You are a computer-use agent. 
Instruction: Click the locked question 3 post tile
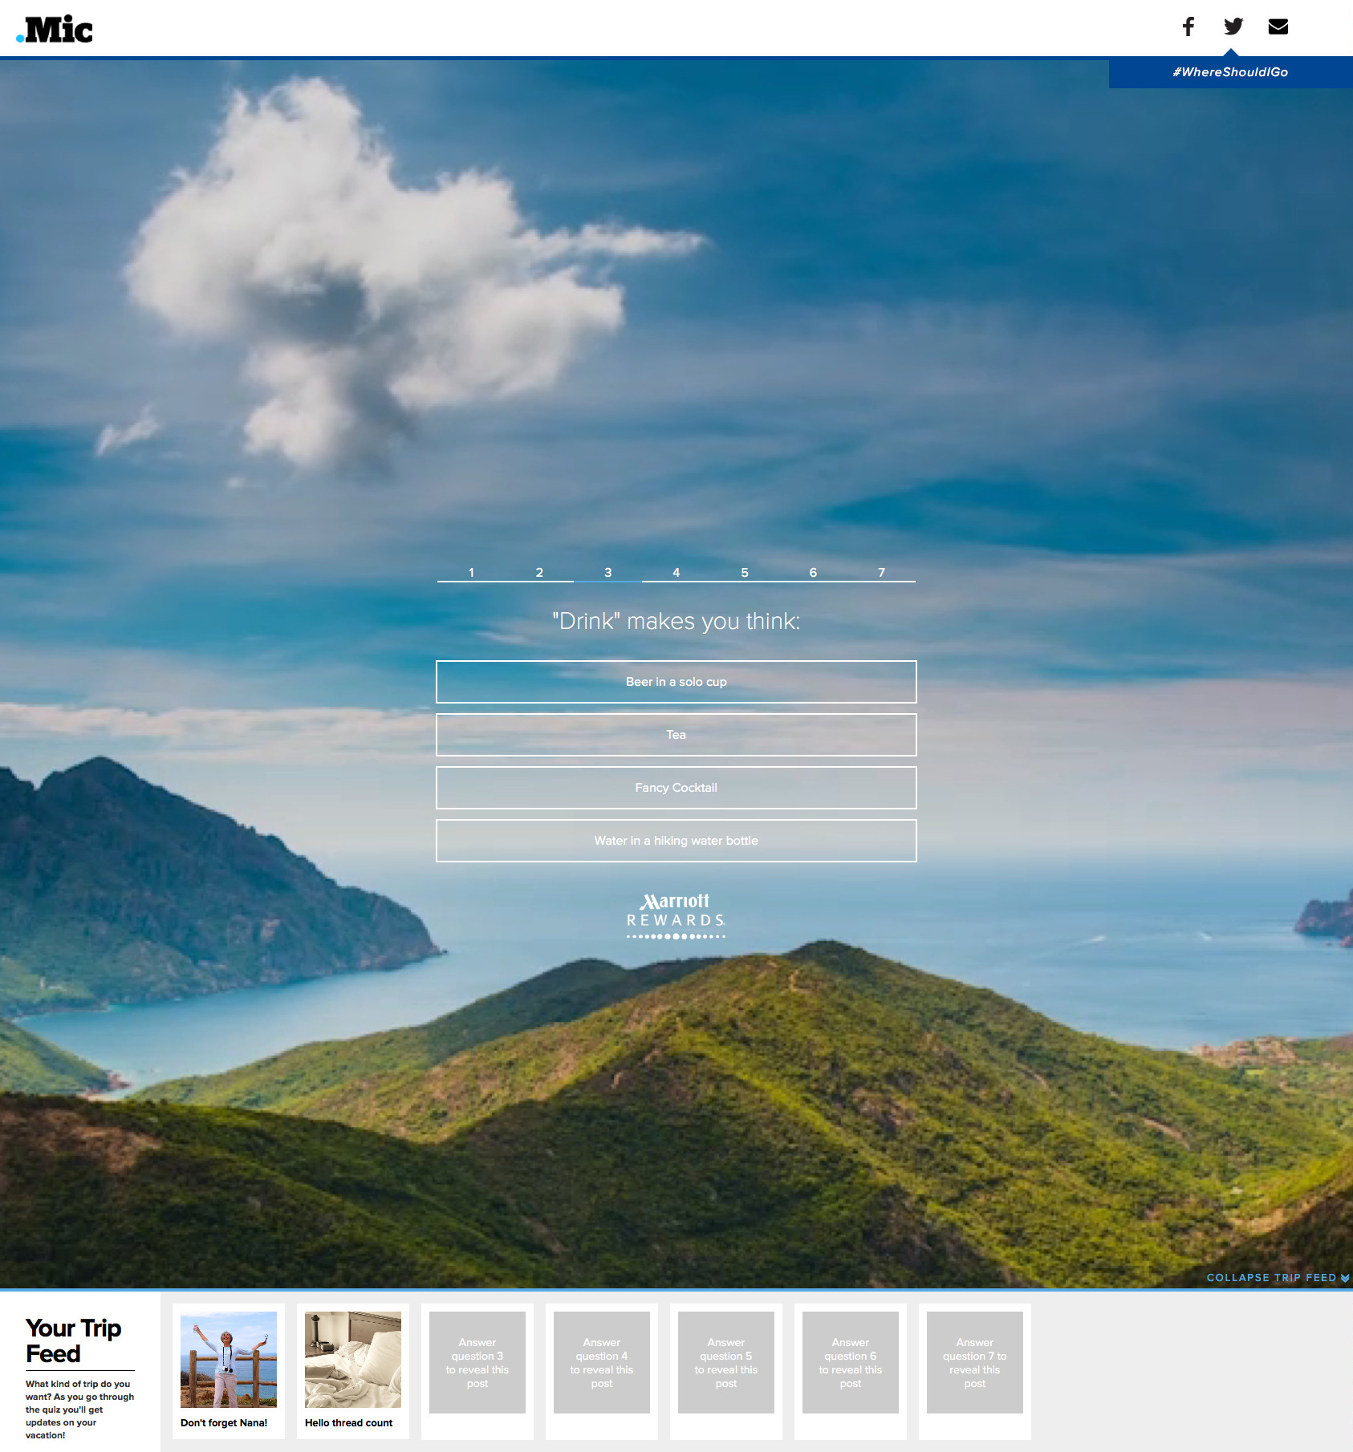(x=477, y=1362)
